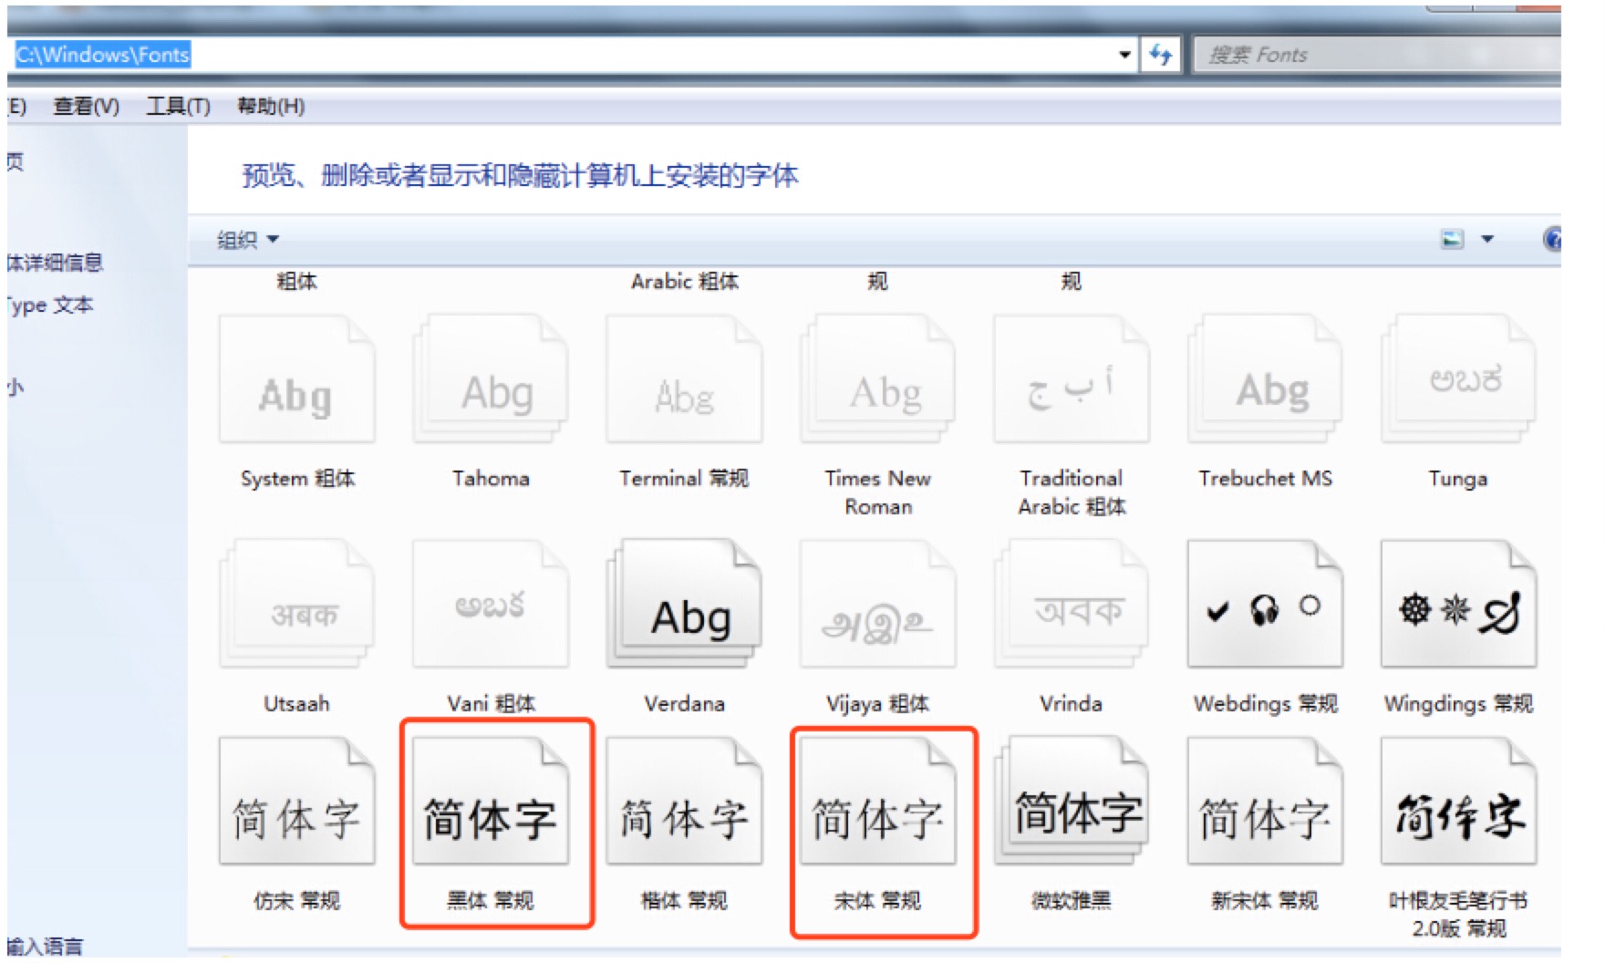Screen dimensions: 1605x963
Task: Open the help question mark icon
Action: (x=1551, y=240)
